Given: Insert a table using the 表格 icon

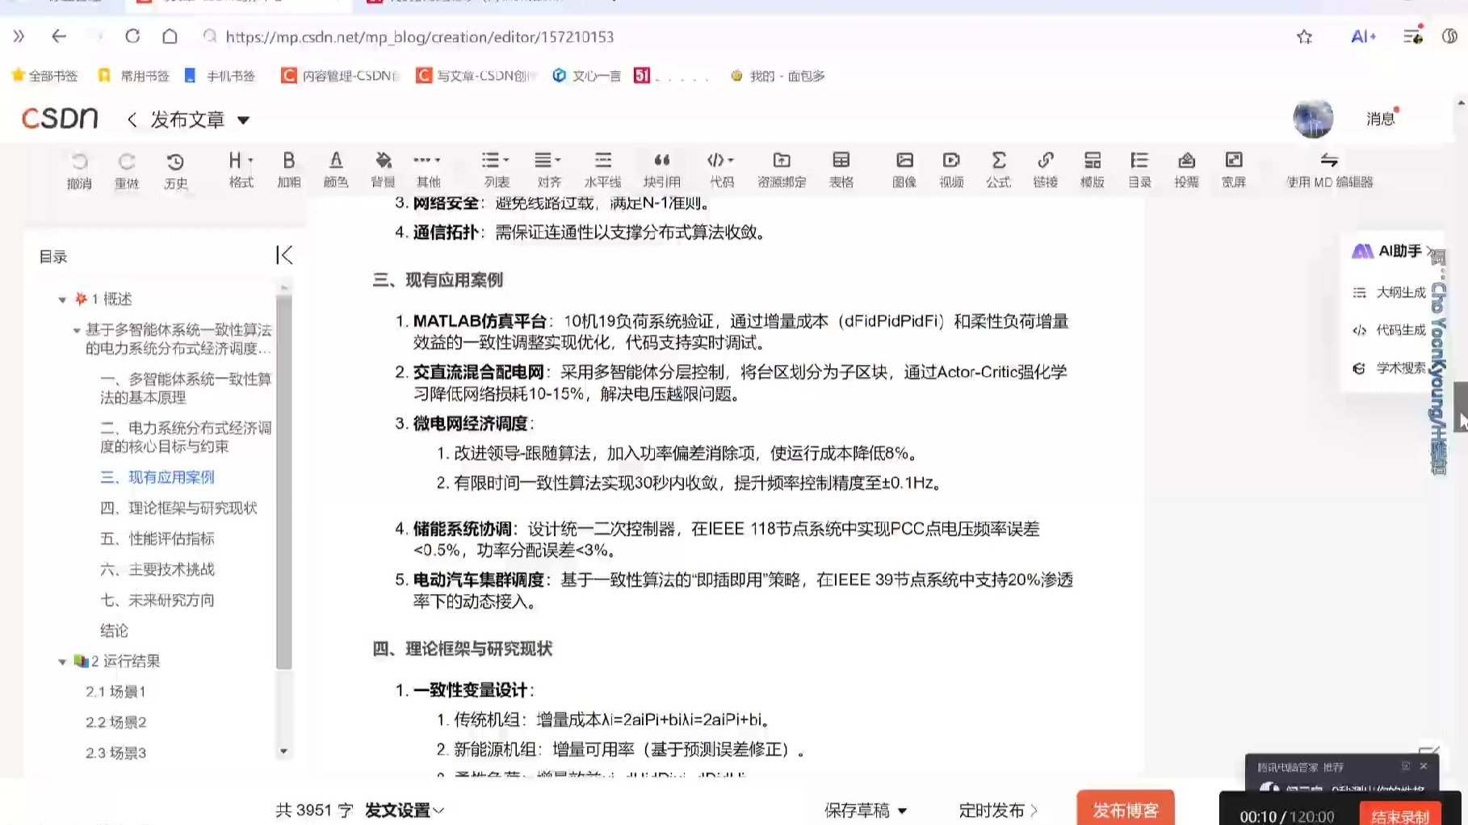Looking at the screenshot, I should point(841,168).
